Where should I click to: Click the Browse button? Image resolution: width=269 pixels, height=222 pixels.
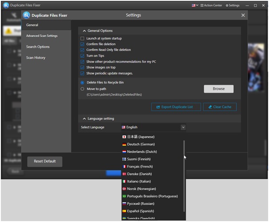pos(218,89)
